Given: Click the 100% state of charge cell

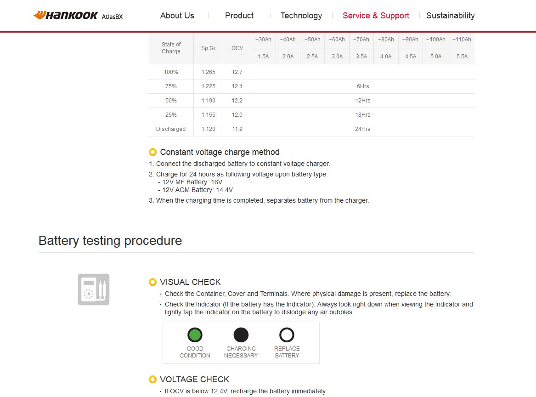Looking at the screenshot, I should pos(171,72).
